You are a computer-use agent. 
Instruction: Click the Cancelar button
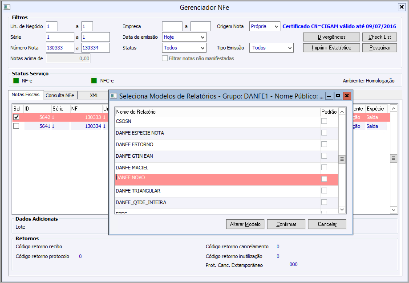[327, 224]
